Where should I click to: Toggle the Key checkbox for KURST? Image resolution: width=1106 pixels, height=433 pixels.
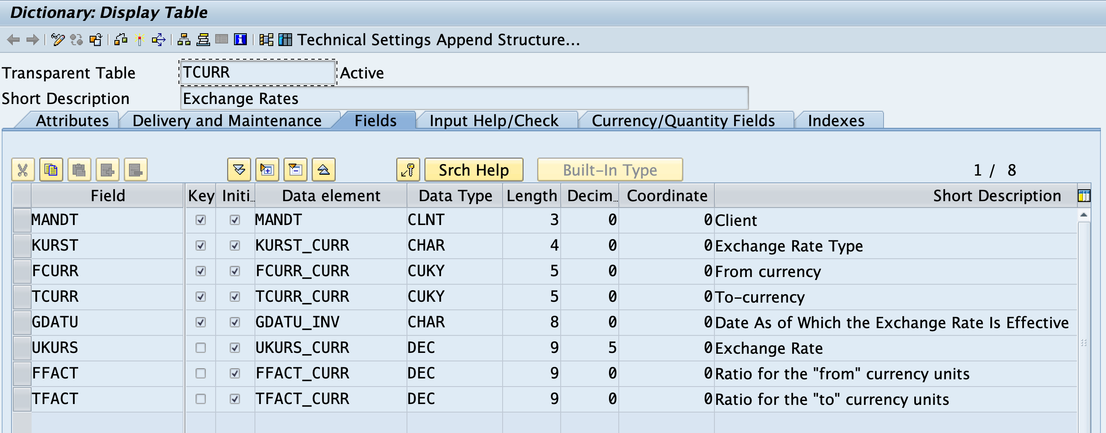pos(201,245)
